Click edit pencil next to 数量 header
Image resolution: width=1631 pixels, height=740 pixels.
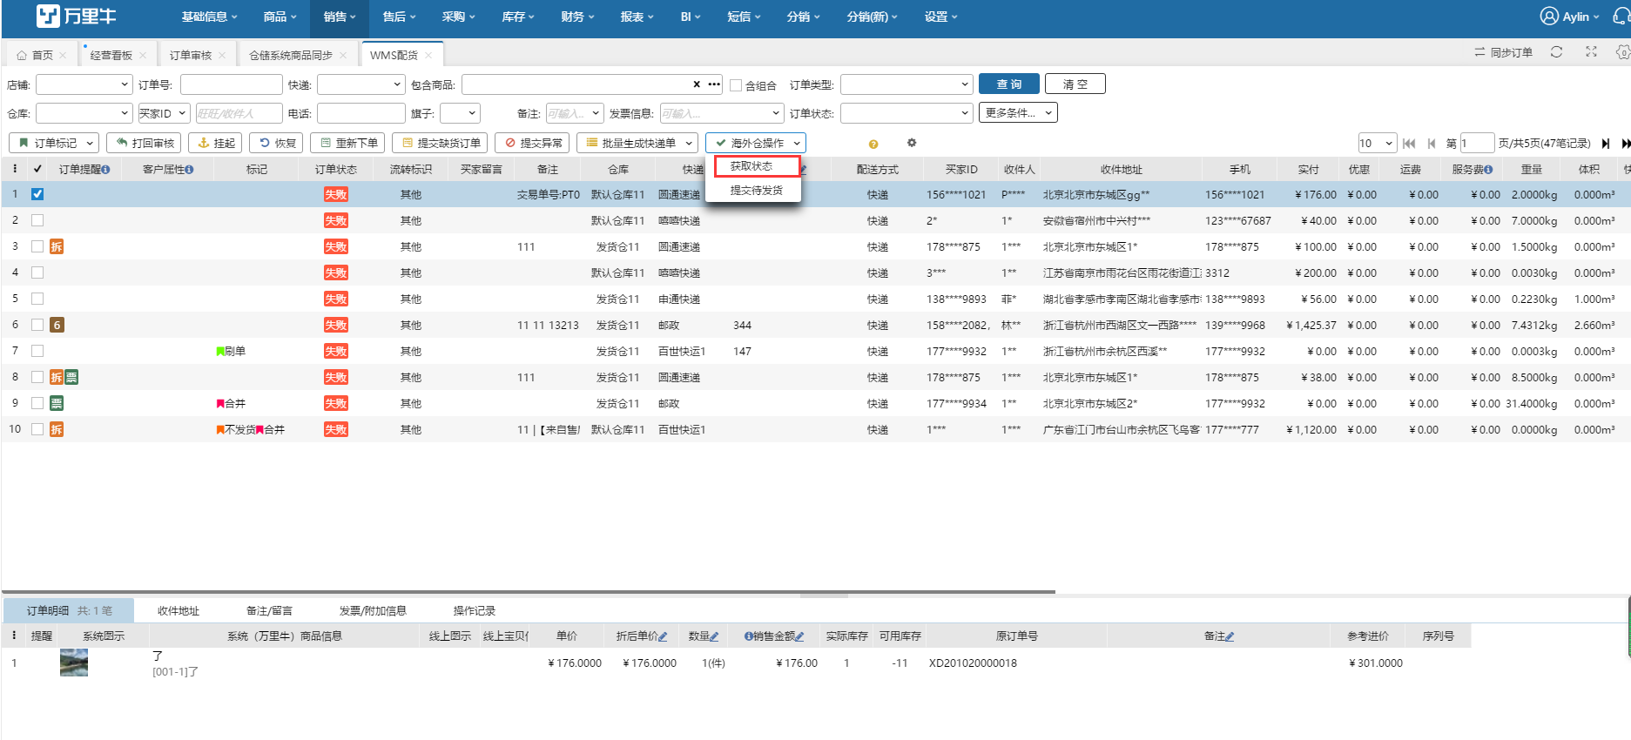715,636
